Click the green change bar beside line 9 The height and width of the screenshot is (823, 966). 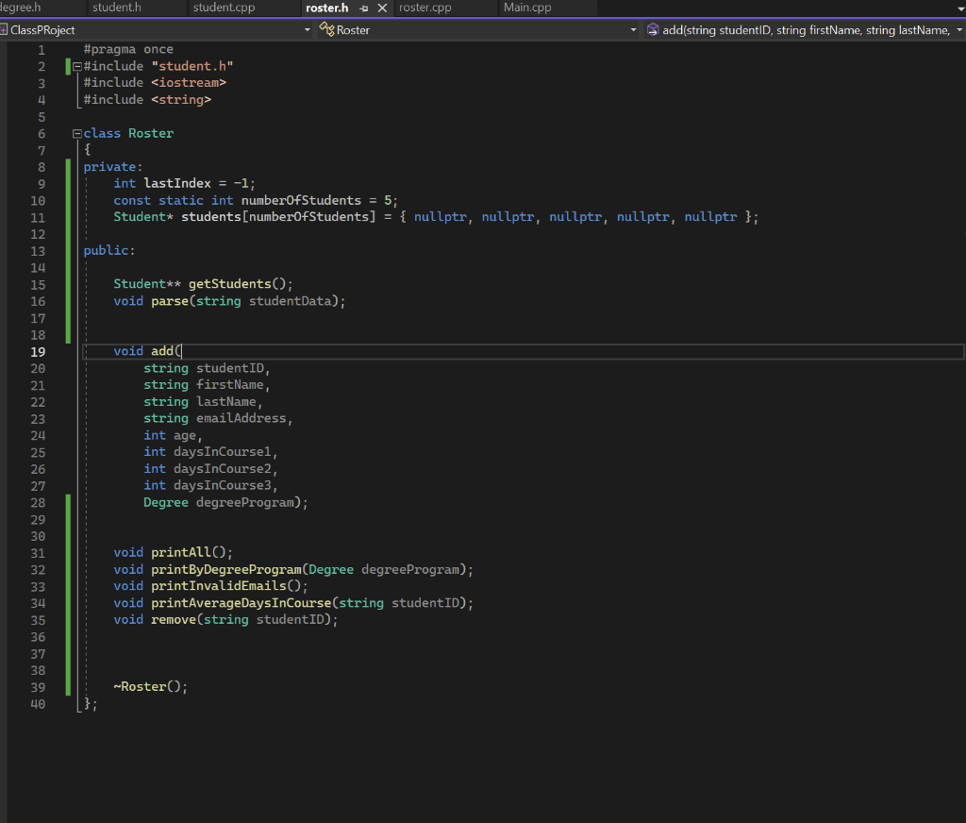66,183
